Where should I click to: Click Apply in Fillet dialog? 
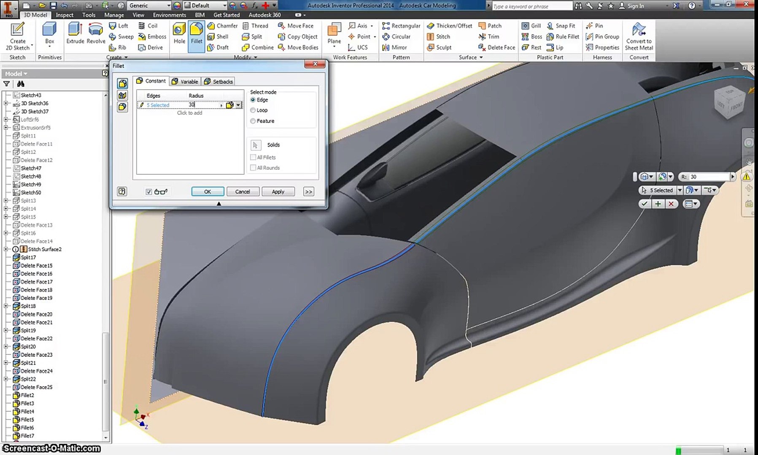pyautogui.click(x=278, y=192)
